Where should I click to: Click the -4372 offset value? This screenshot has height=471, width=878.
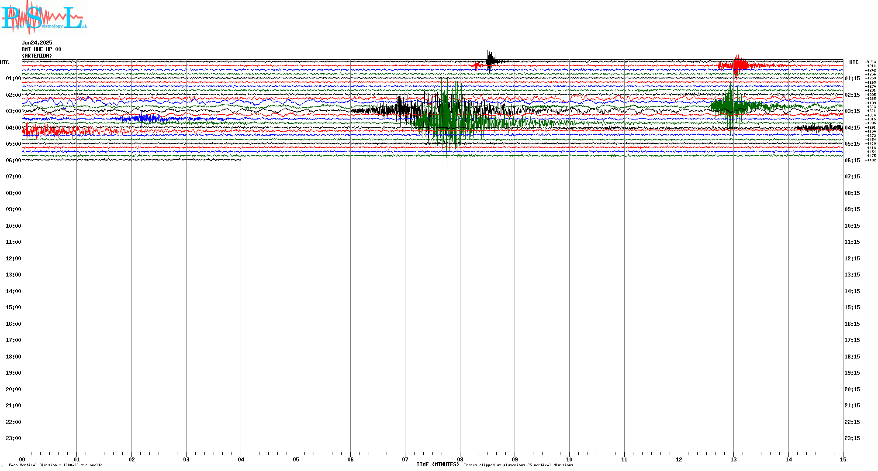[x=871, y=136]
